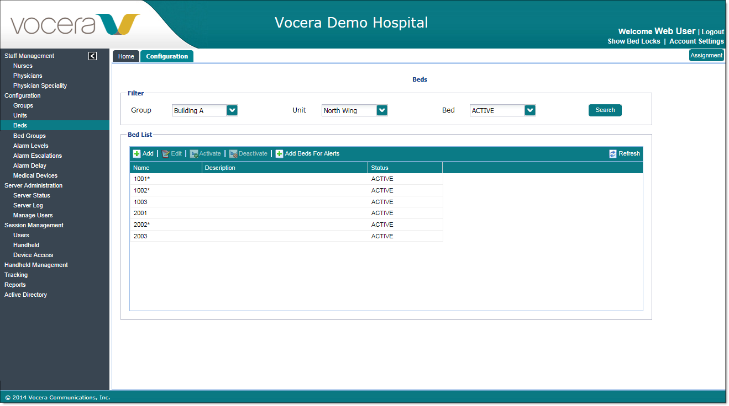Select bed row 2003
Image resolution: width=729 pixels, height=406 pixels.
286,236
